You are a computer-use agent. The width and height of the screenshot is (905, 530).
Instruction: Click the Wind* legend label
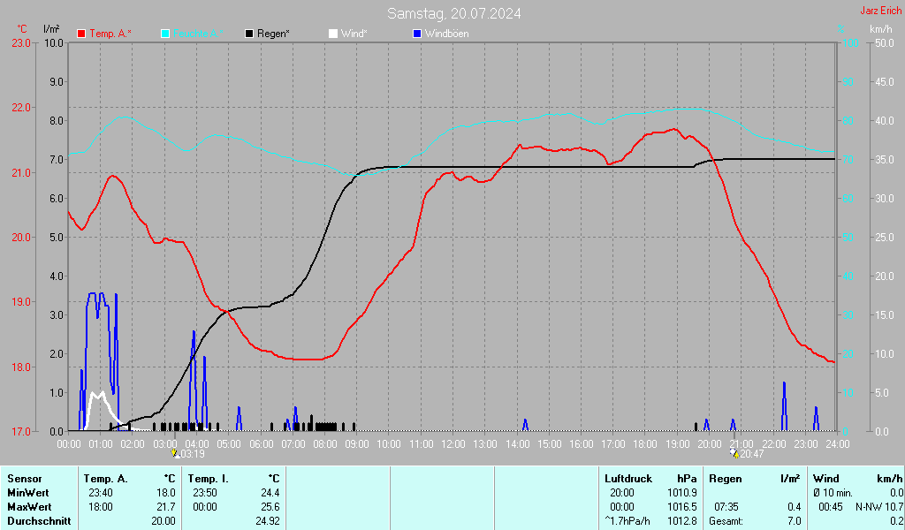coord(354,34)
